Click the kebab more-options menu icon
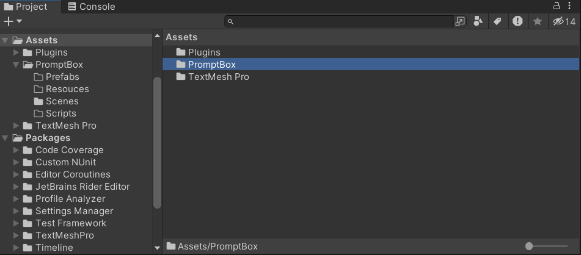The height and width of the screenshot is (255, 581). [572, 6]
